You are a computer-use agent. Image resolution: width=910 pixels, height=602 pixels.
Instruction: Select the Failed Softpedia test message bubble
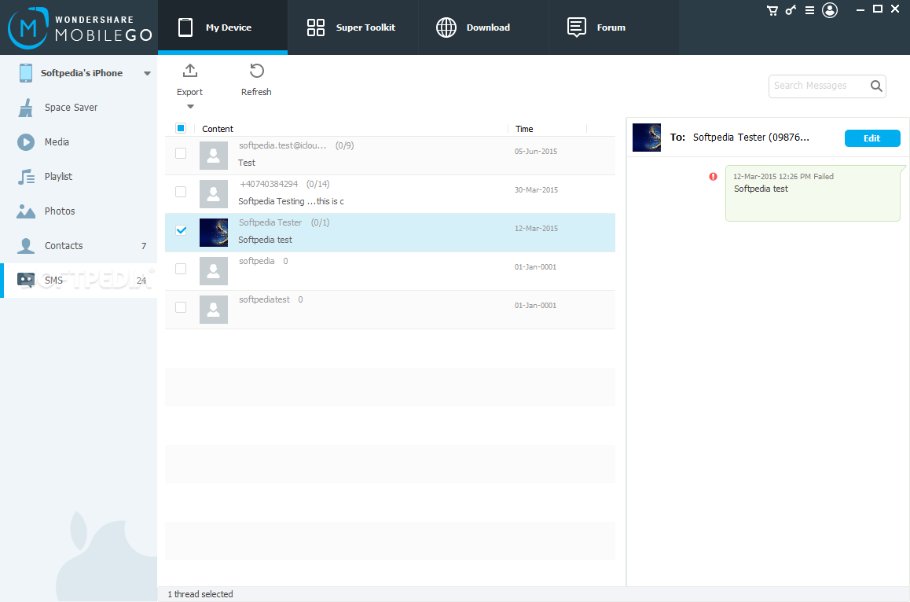(x=813, y=193)
